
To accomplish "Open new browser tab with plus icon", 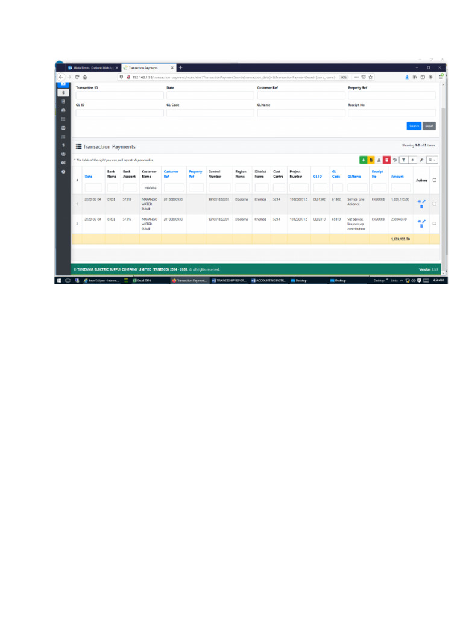I will click(181, 67).
